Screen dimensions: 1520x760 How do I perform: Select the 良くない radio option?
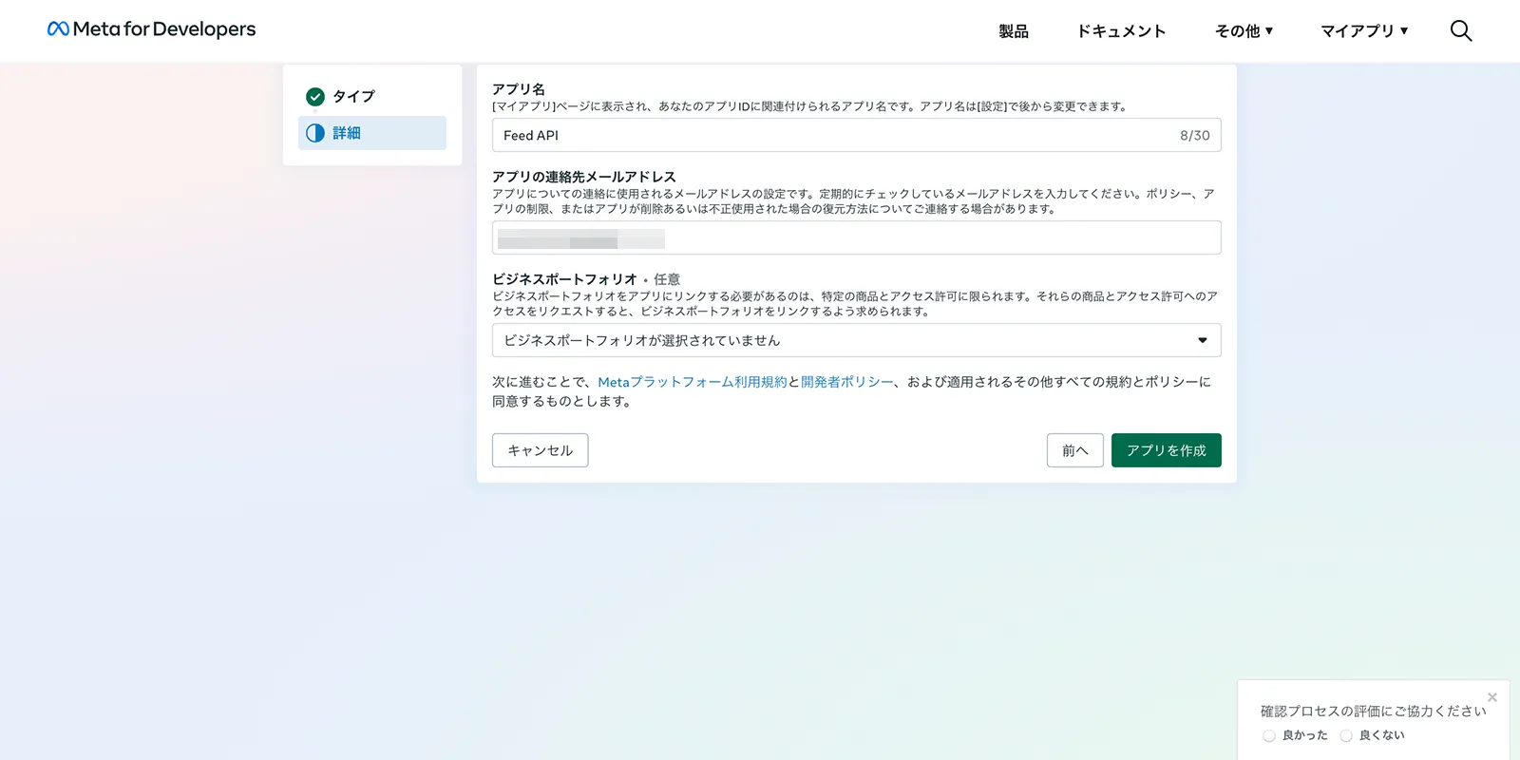pyautogui.click(x=1346, y=736)
